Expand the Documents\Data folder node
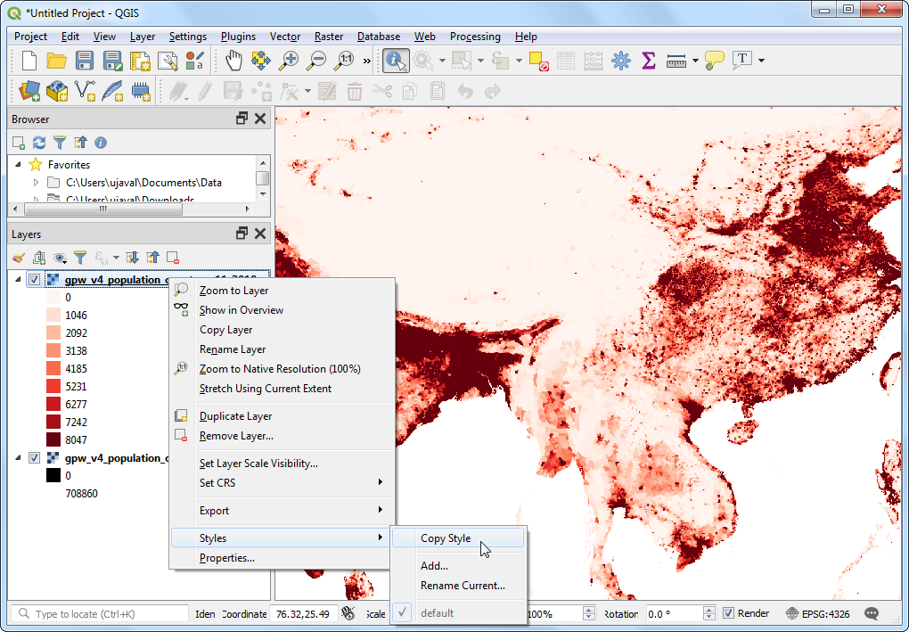This screenshot has height=632, width=909. coord(37,183)
